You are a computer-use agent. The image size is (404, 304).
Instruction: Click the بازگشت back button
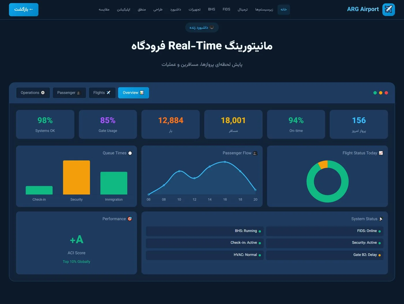[24, 10]
